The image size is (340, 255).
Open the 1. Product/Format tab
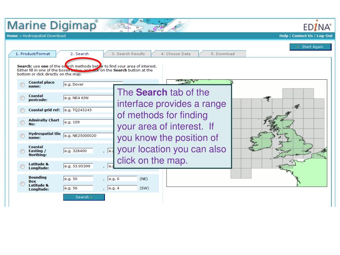click(x=33, y=54)
